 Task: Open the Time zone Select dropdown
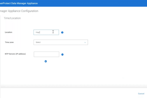tap(61, 42)
